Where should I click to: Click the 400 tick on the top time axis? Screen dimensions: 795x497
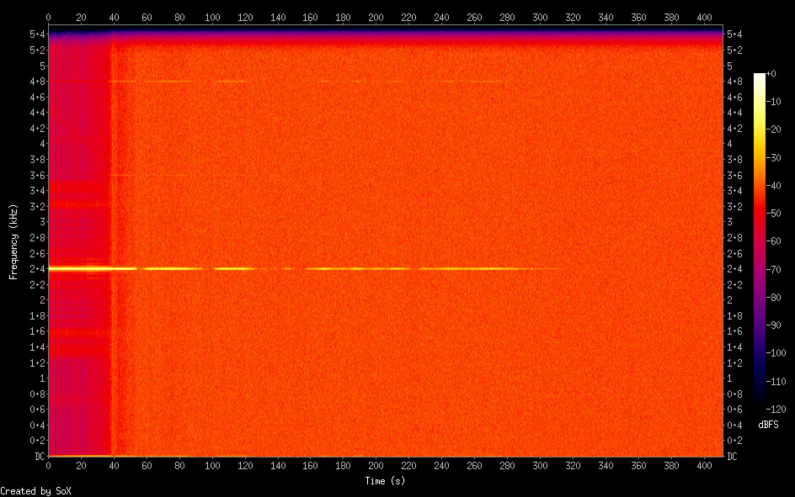[705, 16]
